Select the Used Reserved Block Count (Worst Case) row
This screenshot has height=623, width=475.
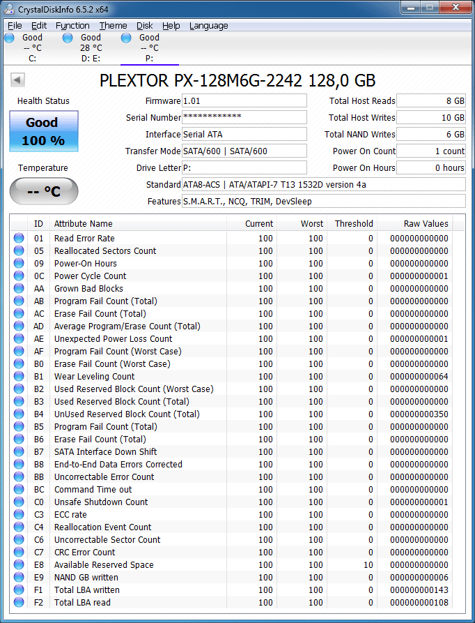(x=232, y=389)
